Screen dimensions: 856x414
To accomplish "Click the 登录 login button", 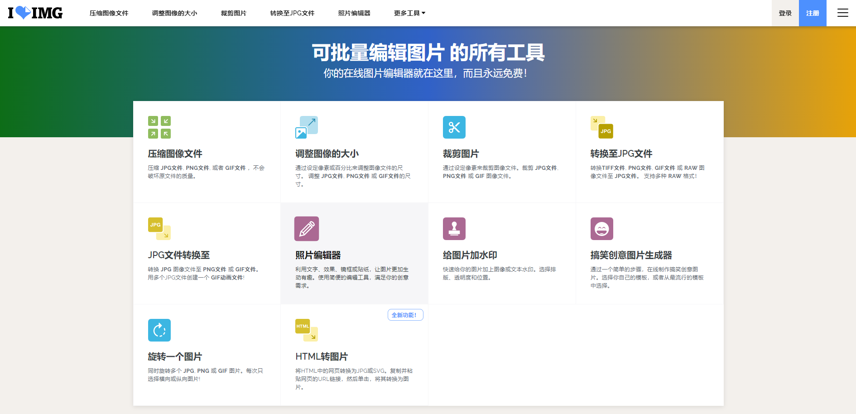I will click(785, 13).
